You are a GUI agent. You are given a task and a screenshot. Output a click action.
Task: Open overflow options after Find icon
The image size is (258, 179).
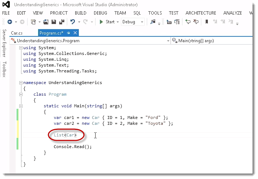pos(159,24)
